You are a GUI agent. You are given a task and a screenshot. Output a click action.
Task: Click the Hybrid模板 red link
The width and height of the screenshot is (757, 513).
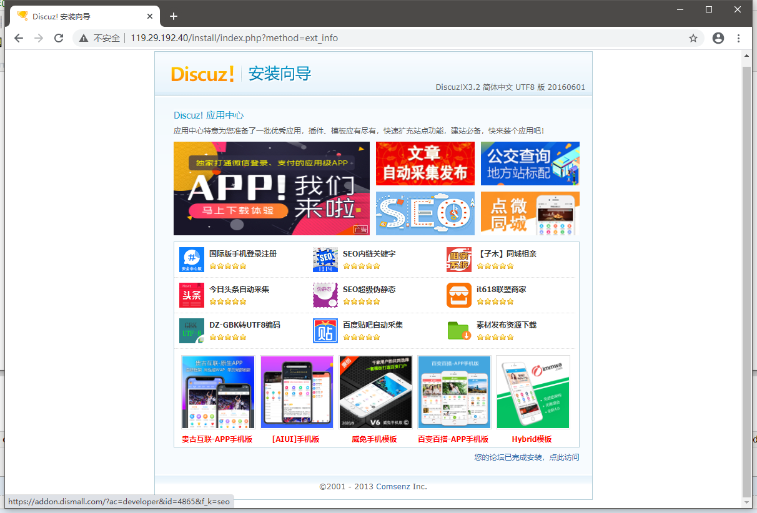(532, 439)
